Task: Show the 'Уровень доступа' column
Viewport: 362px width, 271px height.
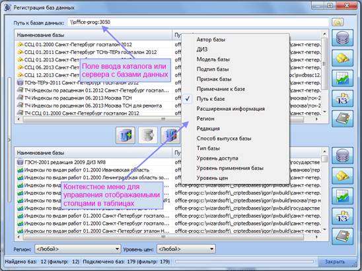Action: pyautogui.click(x=235, y=158)
